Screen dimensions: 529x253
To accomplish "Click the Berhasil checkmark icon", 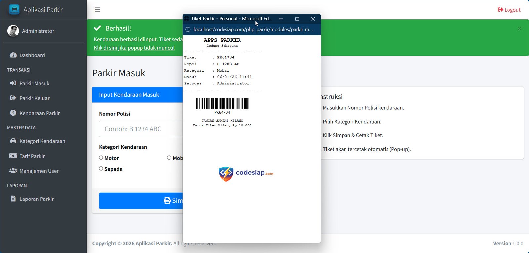I will (97, 28).
